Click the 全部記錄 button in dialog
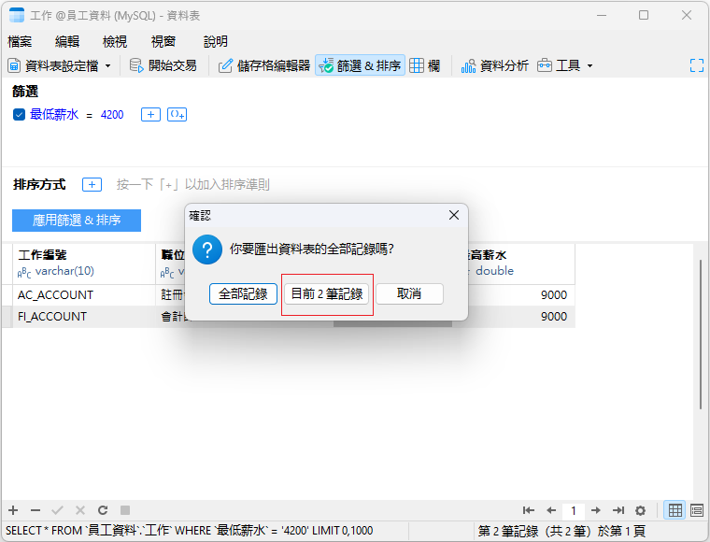The height and width of the screenshot is (542, 710). pyautogui.click(x=243, y=293)
